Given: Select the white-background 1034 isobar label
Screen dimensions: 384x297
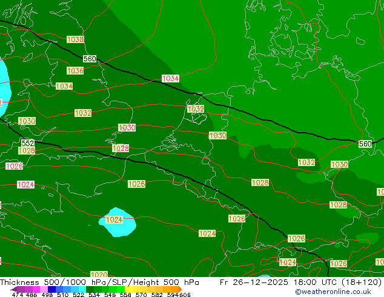Looking at the screenshot, I should coord(170,78).
